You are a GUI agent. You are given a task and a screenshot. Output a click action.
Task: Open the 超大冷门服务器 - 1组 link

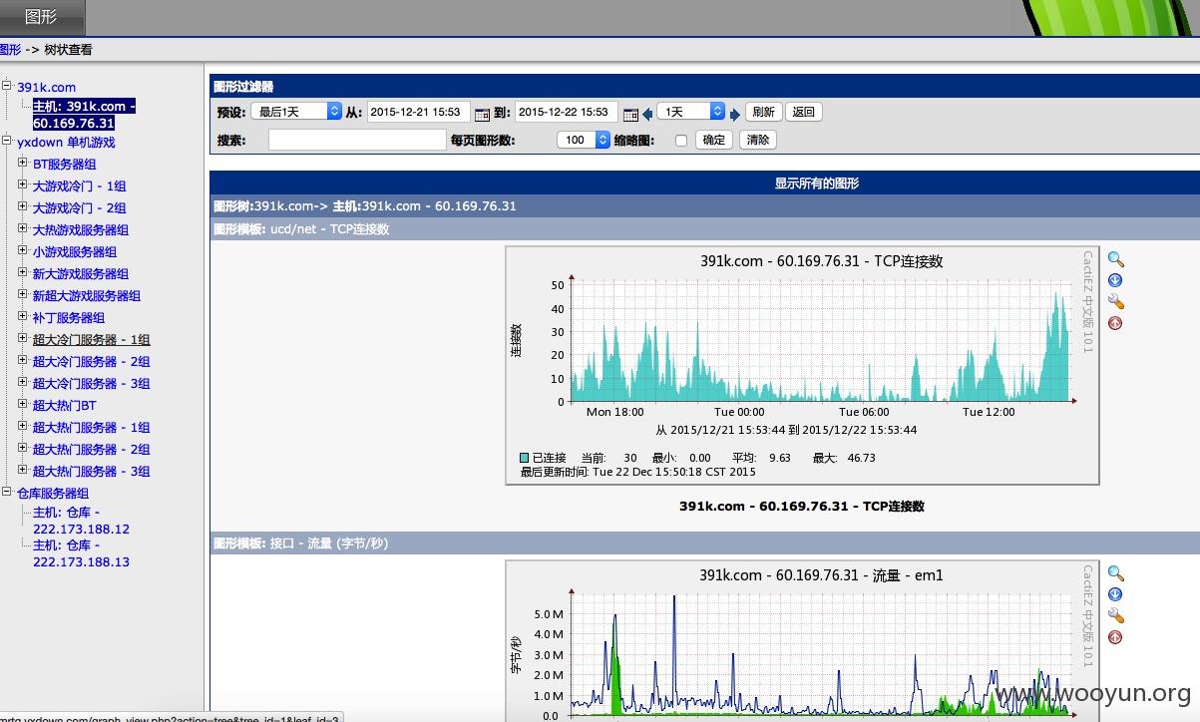coord(92,339)
